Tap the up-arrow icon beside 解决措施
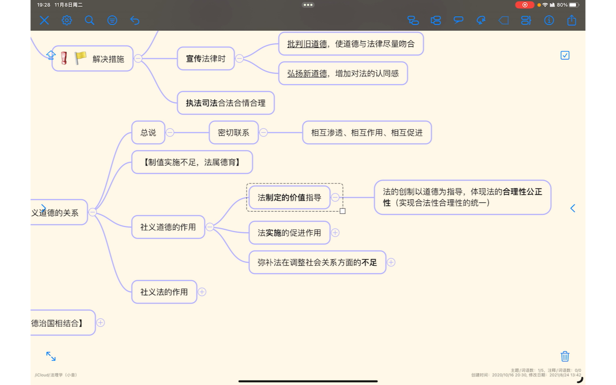616x385 pixels. point(51,55)
